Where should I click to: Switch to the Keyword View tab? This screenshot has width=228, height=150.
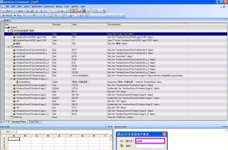pos(19,122)
